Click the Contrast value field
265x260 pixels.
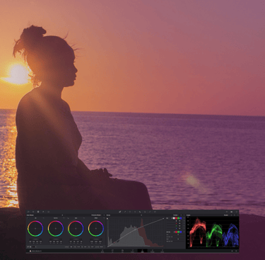point(71,247)
